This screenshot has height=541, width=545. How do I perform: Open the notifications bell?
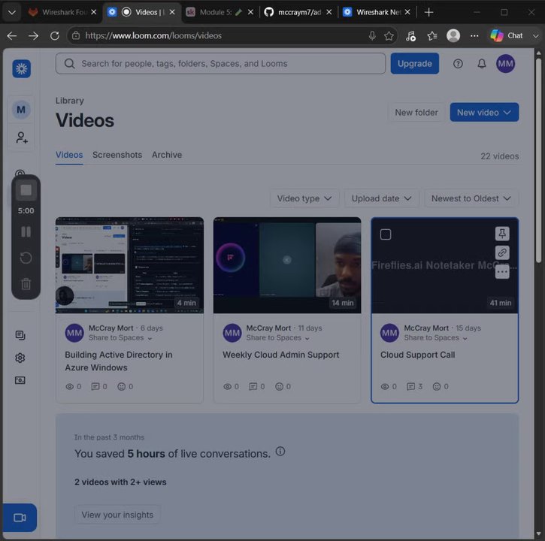click(481, 64)
